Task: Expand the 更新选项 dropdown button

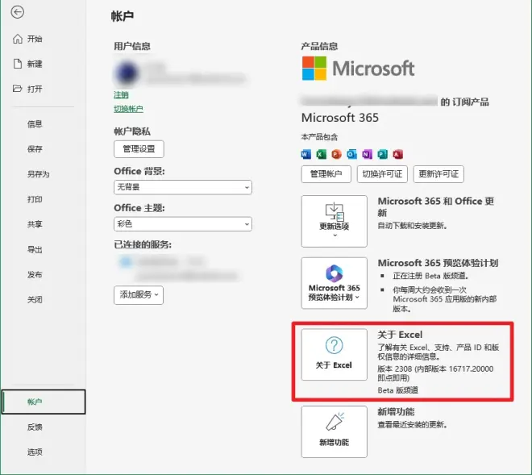Action: [x=335, y=221]
